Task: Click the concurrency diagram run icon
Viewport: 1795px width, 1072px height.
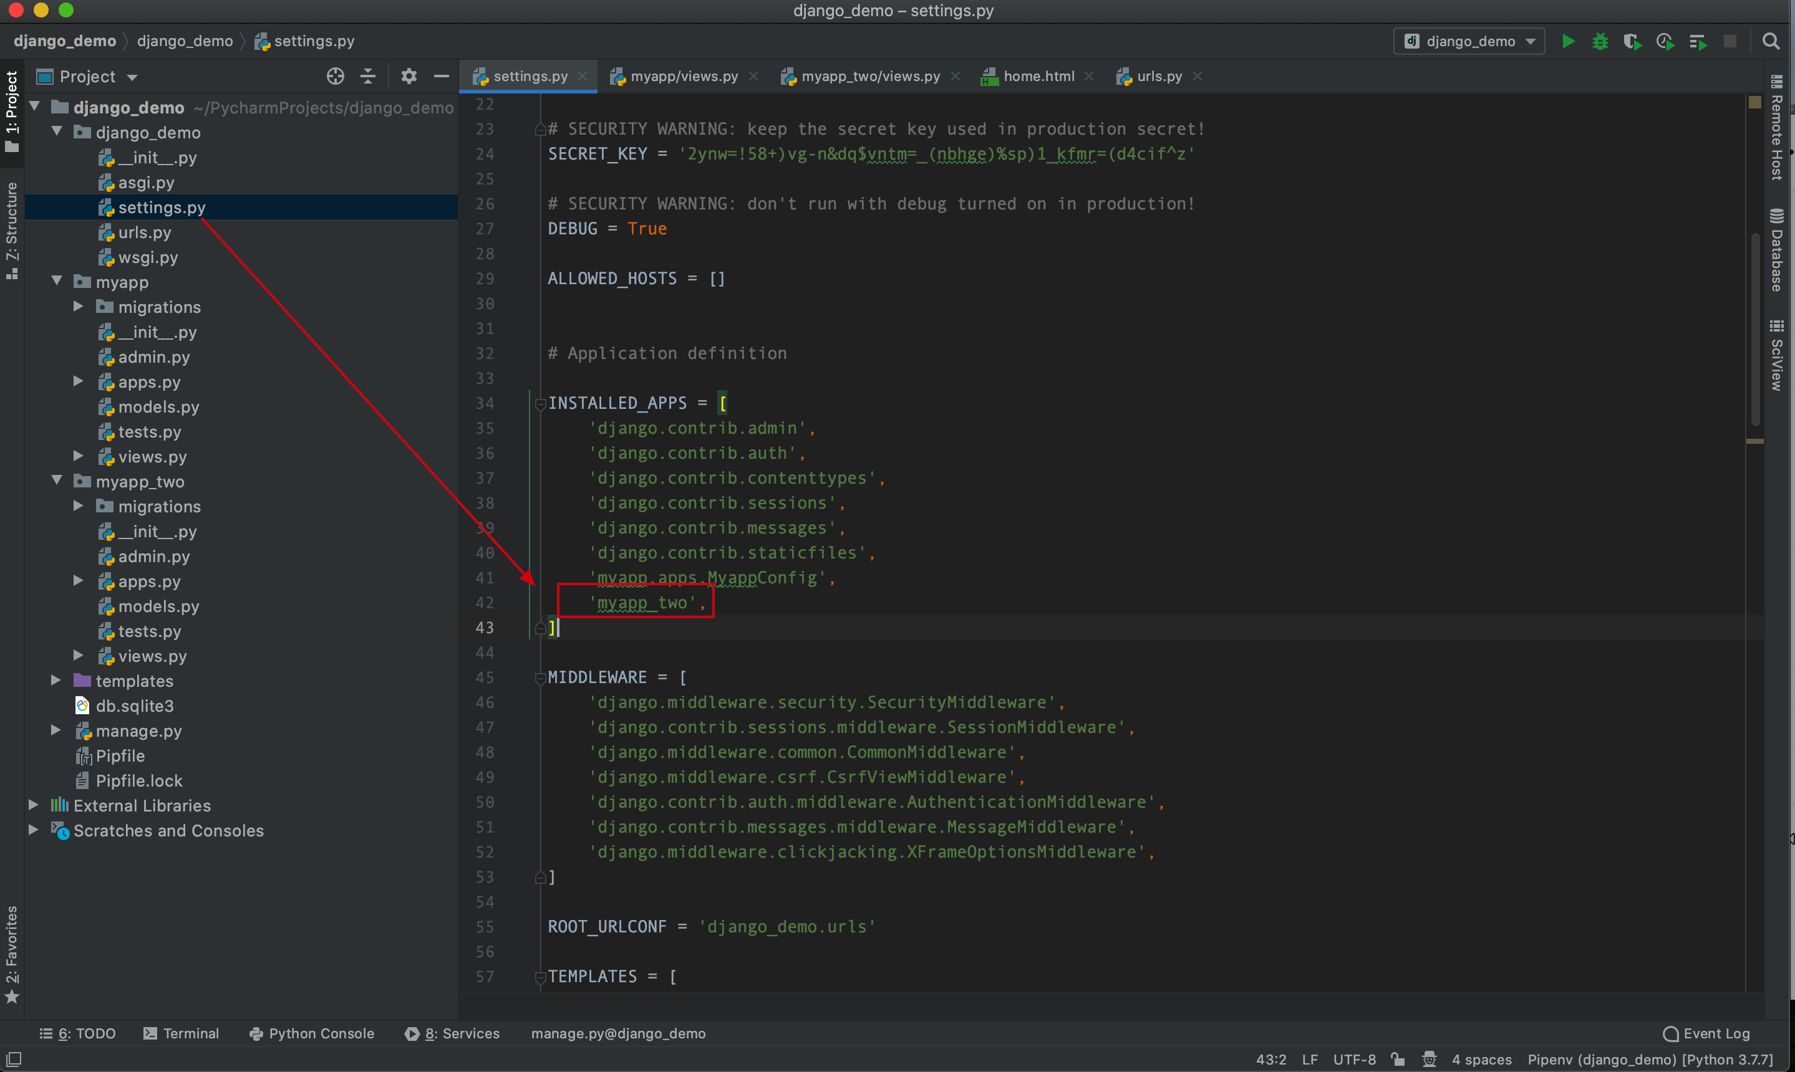Action: coord(1698,41)
